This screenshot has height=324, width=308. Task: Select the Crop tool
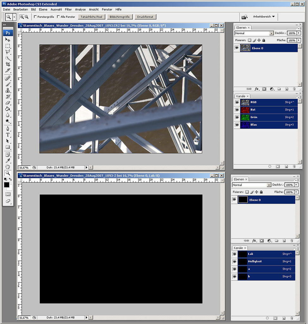coord(8,64)
